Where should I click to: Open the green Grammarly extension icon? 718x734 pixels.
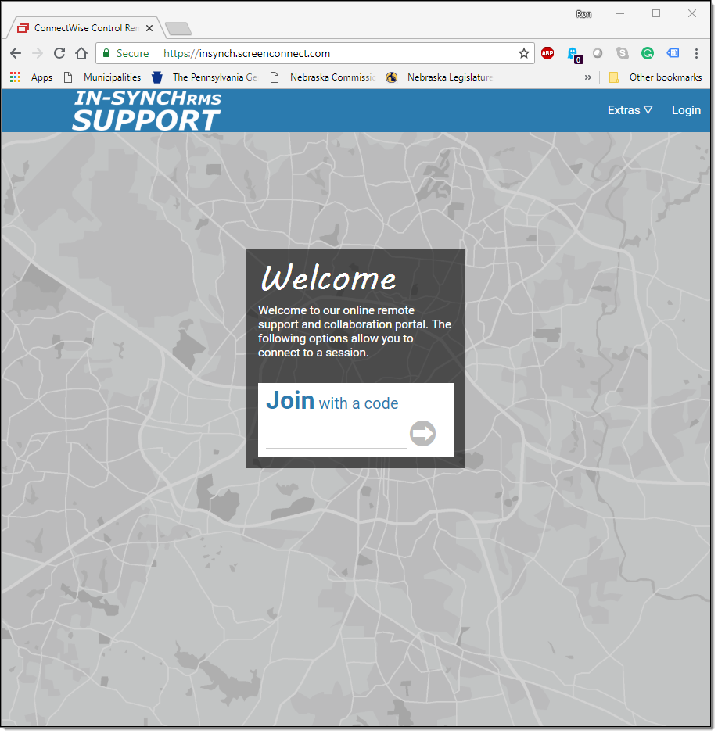[648, 53]
